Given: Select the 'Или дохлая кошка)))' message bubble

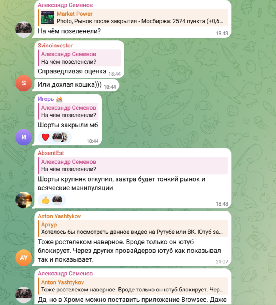Looking at the screenshot, I should pyautogui.click(x=77, y=85).
